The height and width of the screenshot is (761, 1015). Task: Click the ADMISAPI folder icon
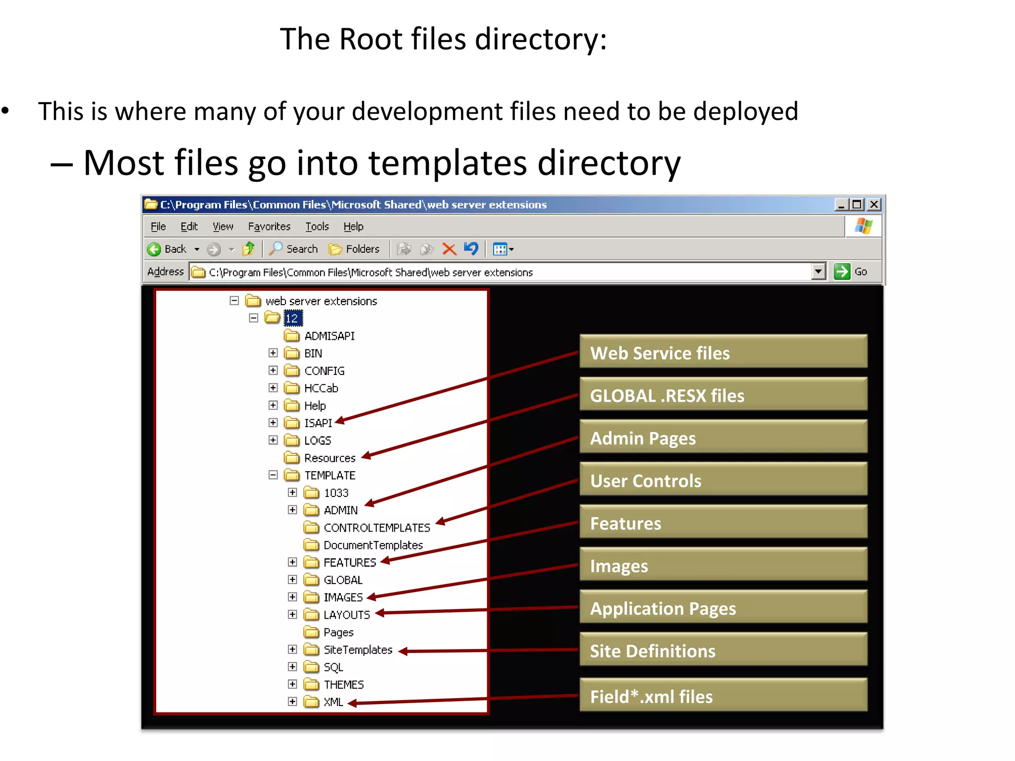(292, 336)
